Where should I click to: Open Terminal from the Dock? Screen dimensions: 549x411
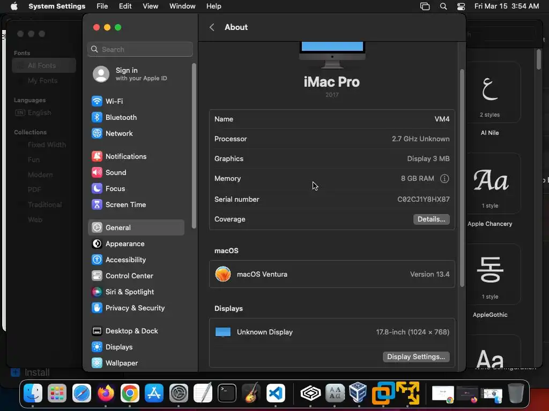coord(227,393)
